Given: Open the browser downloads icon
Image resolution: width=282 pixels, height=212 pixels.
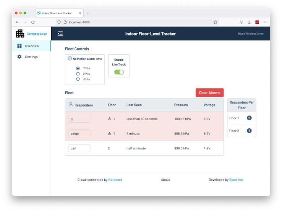Looking at the screenshot, I should (249, 22).
